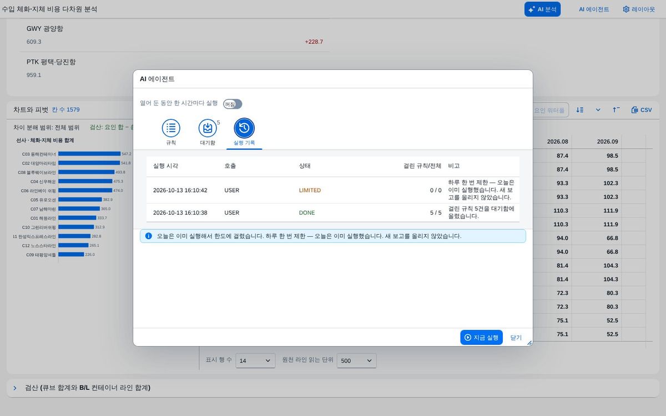Open the 규칙 list icon tab

pos(171,128)
